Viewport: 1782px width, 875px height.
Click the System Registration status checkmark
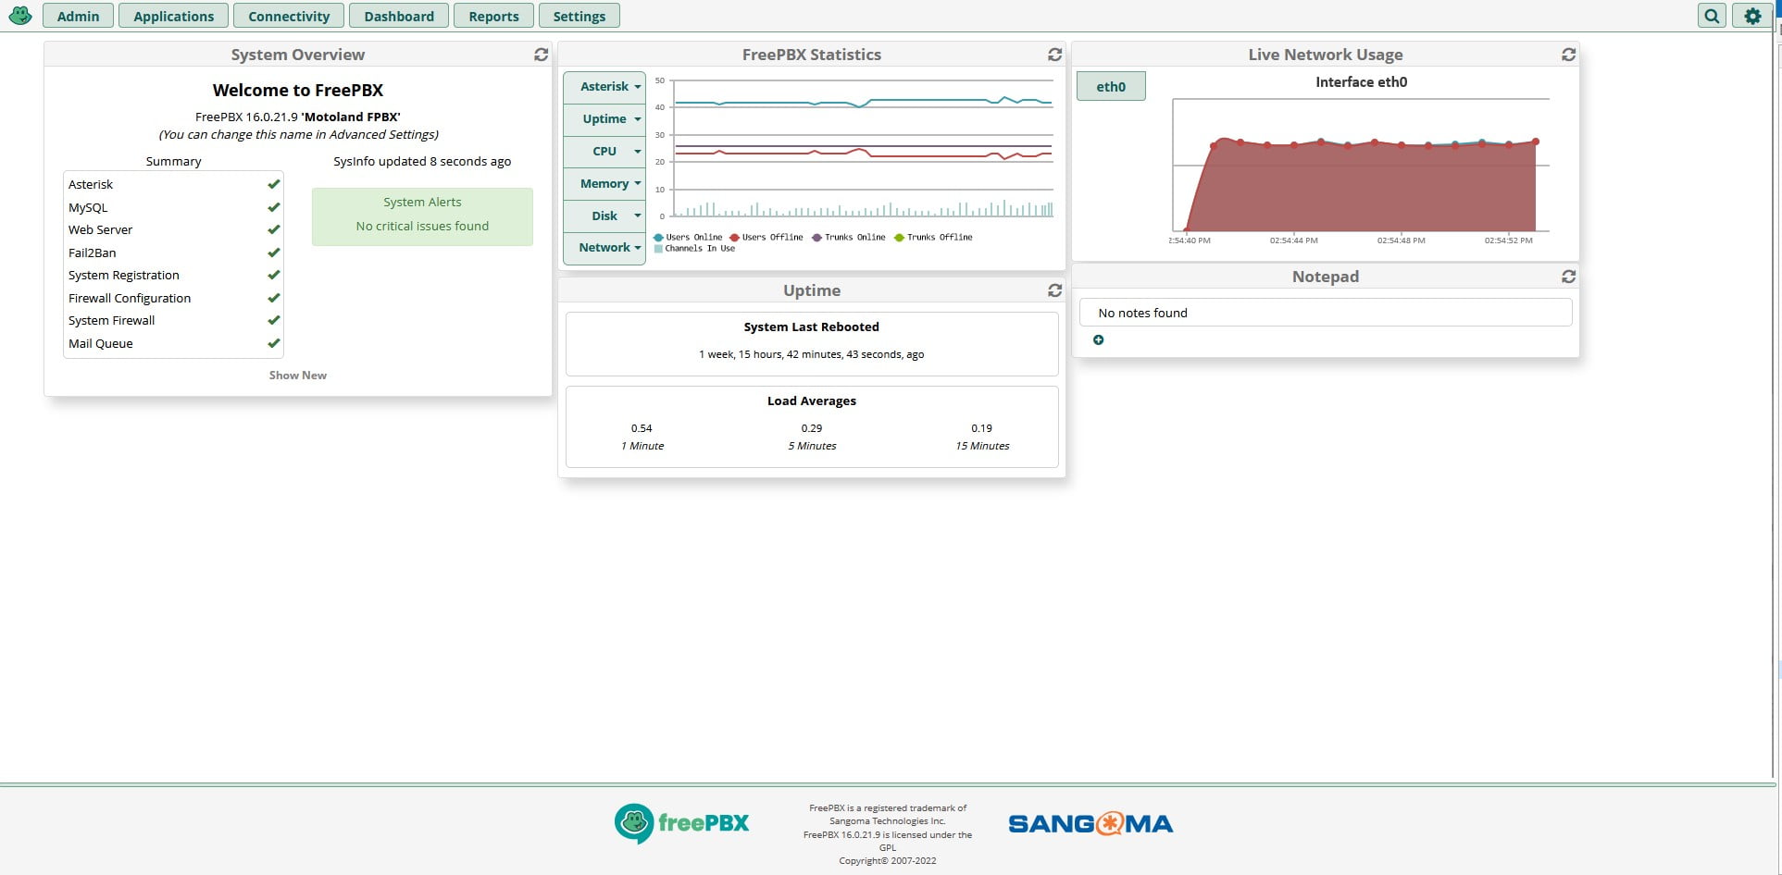274,275
